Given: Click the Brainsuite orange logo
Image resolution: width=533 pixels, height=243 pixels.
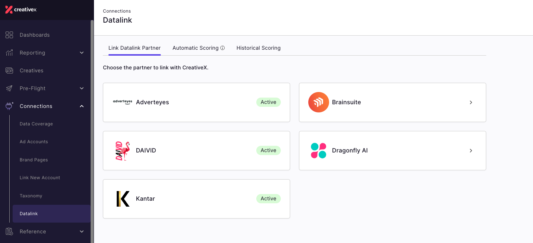Looking at the screenshot, I should coord(319,102).
